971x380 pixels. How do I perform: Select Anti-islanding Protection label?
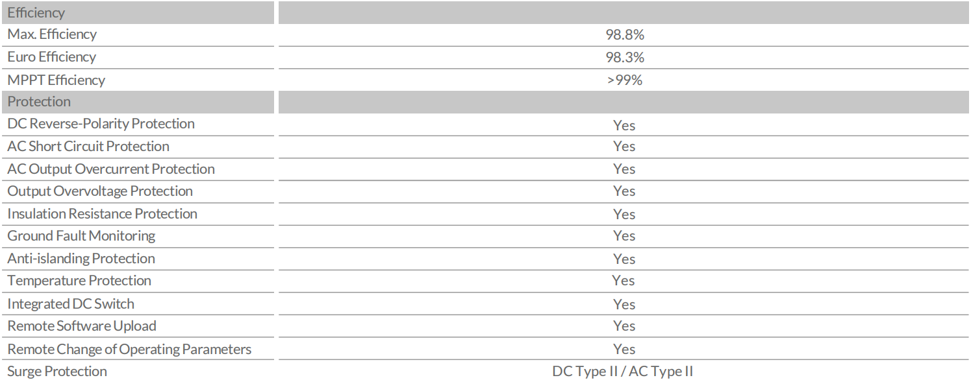[x=81, y=258]
